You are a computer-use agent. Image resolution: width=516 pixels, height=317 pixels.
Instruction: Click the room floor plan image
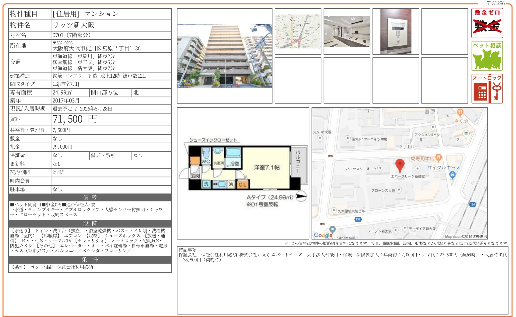[243, 173]
